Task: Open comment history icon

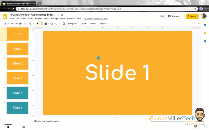Action: 162,16
